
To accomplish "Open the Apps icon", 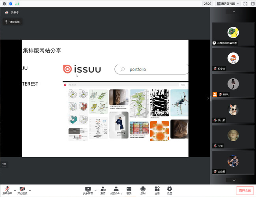I will tap(157, 190).
